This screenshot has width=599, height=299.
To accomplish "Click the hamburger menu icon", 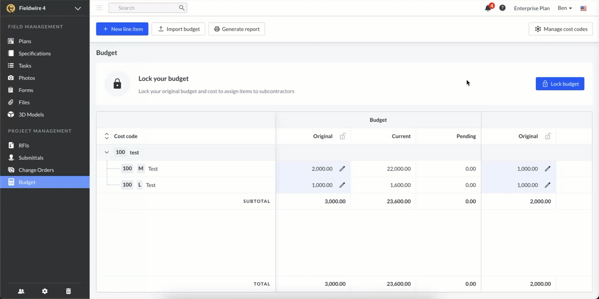I will (x=99, y=8).
